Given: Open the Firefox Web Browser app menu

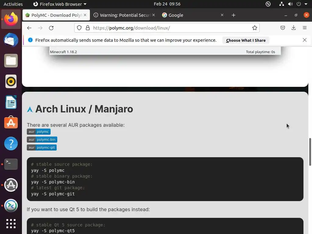Looking at the screenshot, I should [60, 4].
